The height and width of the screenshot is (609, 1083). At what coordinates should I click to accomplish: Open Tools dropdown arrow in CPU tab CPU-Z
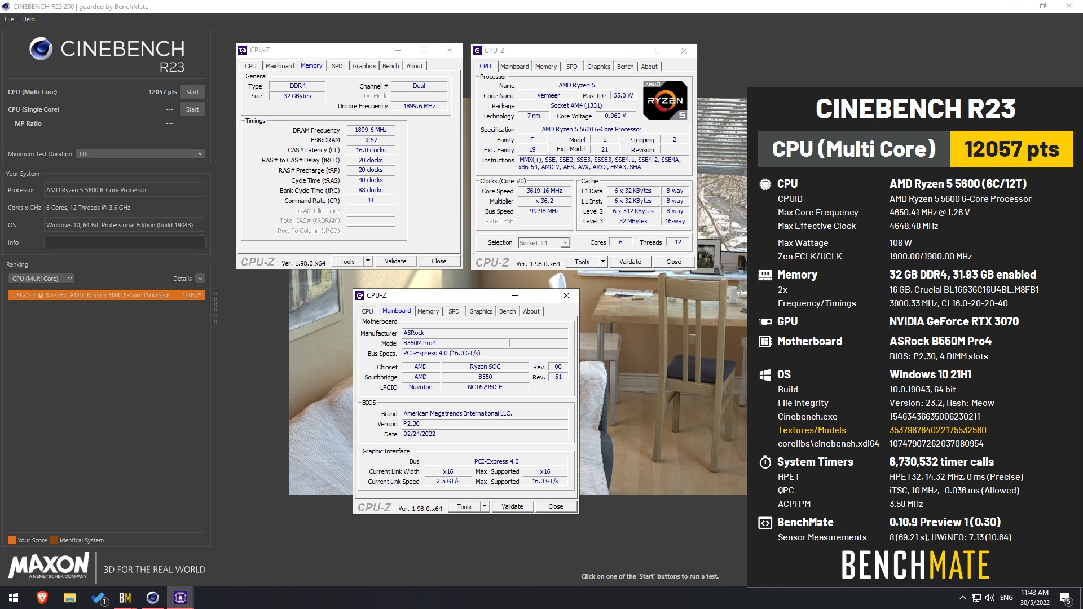click(602, 262)
